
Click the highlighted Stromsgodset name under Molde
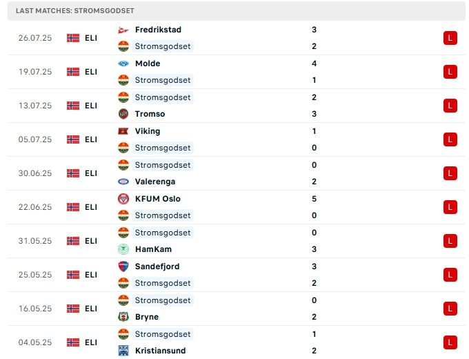point(163,80)
